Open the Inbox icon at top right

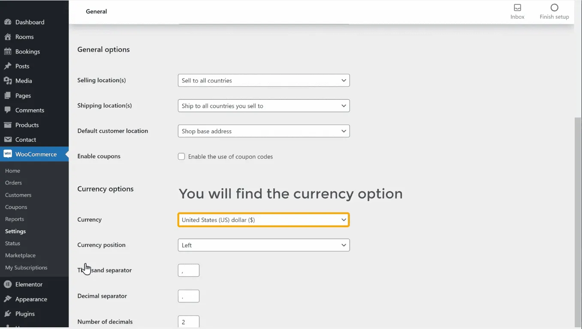[x=517, y=8]
